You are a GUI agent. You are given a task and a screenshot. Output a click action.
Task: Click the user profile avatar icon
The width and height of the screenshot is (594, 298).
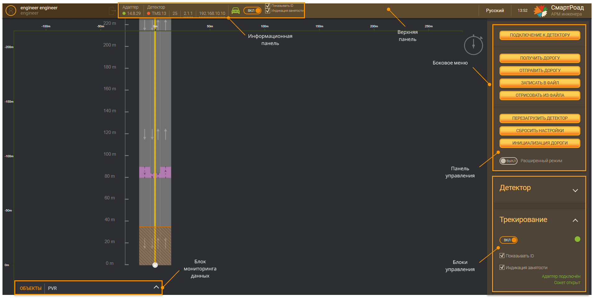[x=11, y=11]
